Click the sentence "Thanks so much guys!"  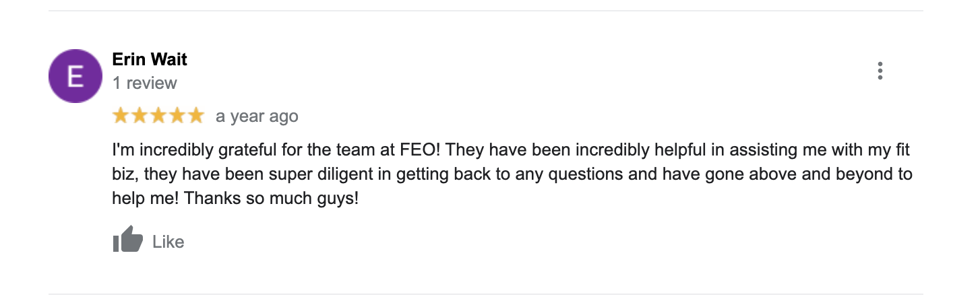[x=271, y=199]
